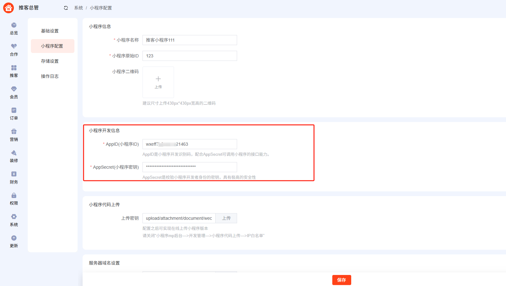Click the 更新 update arrow icon
Image resolution: width=506 pixels, height=286 pixels.
[x=14, y=238]
